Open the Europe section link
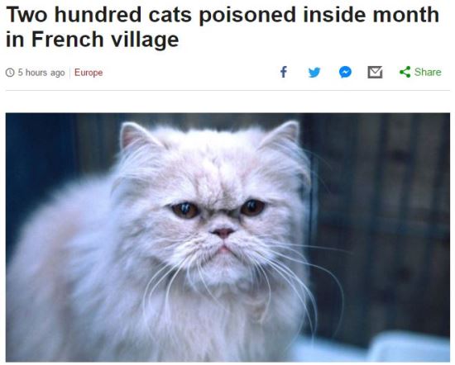This screenshot has width=455, height=365. pyautogui.click(x=89, y=73)
